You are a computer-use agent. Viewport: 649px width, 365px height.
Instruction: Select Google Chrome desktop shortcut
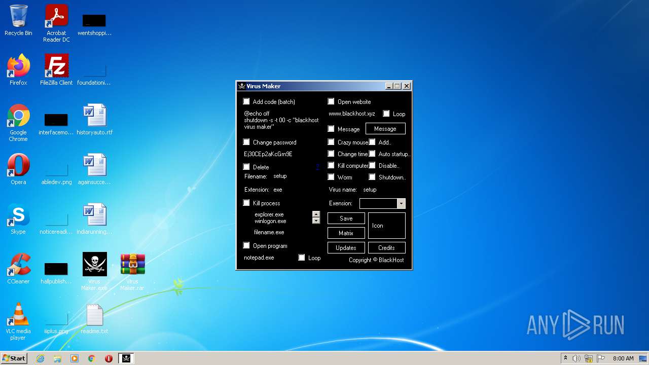click(18, 122)
